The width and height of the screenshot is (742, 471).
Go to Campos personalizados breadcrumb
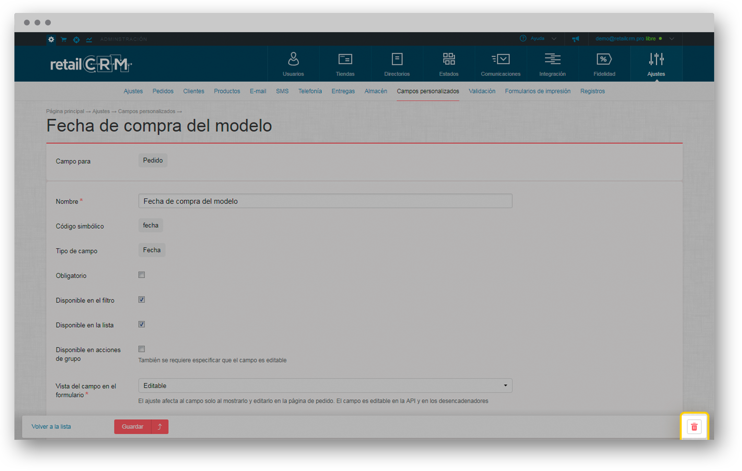coord(147,111)
